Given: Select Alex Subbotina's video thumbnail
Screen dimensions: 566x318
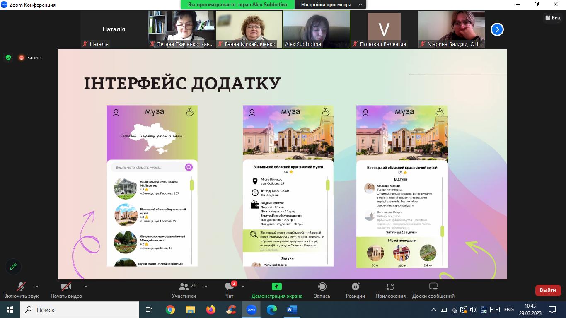Looking at the screenshot, I should (x=316, y=29).
